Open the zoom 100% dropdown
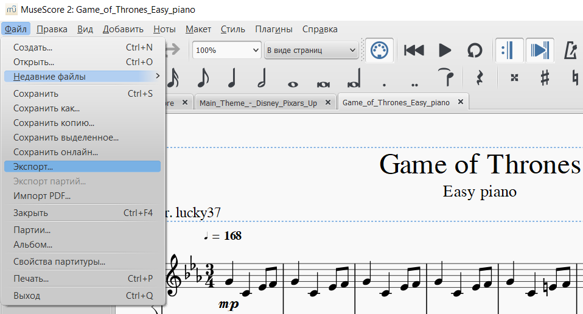 pos(226,50)
